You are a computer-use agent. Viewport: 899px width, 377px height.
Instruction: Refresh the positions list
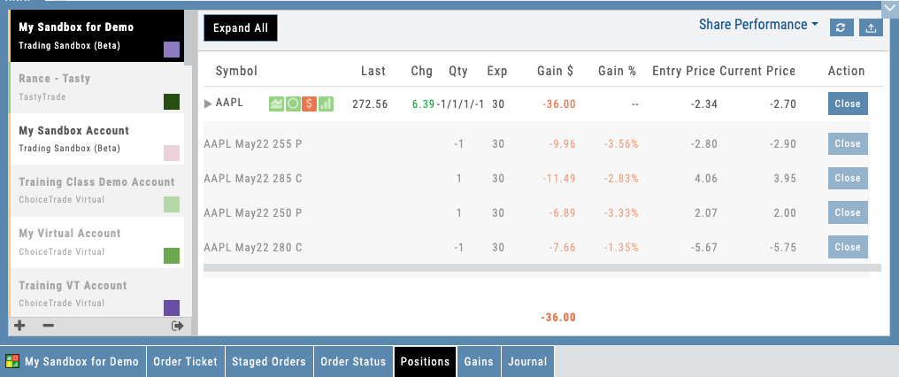[x=841, y=27]
